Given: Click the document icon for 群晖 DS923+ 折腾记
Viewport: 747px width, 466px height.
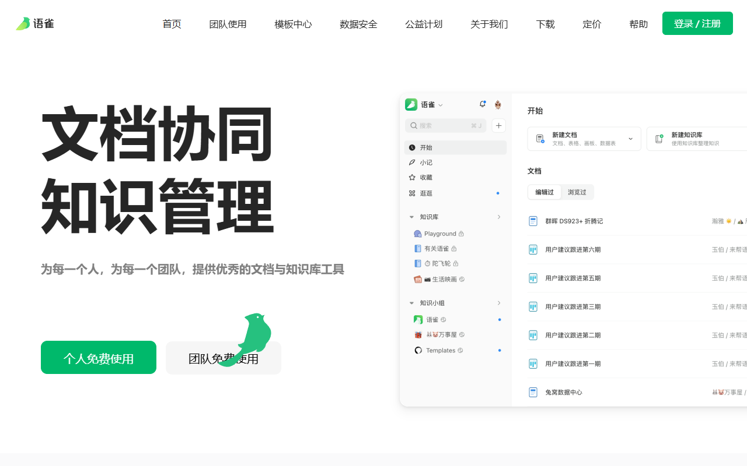Looking at the screenshot, I should 533,221.
